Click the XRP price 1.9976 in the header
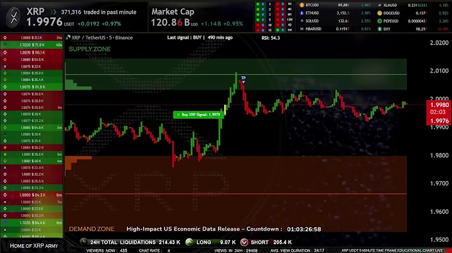 (45, 22)
